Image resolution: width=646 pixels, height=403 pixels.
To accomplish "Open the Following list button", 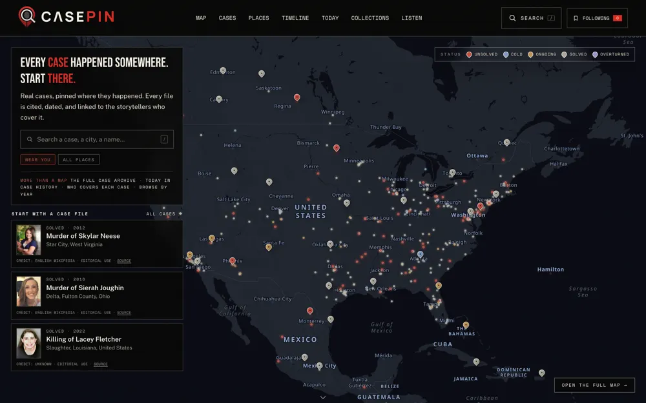I will click(x=597, y=18).
